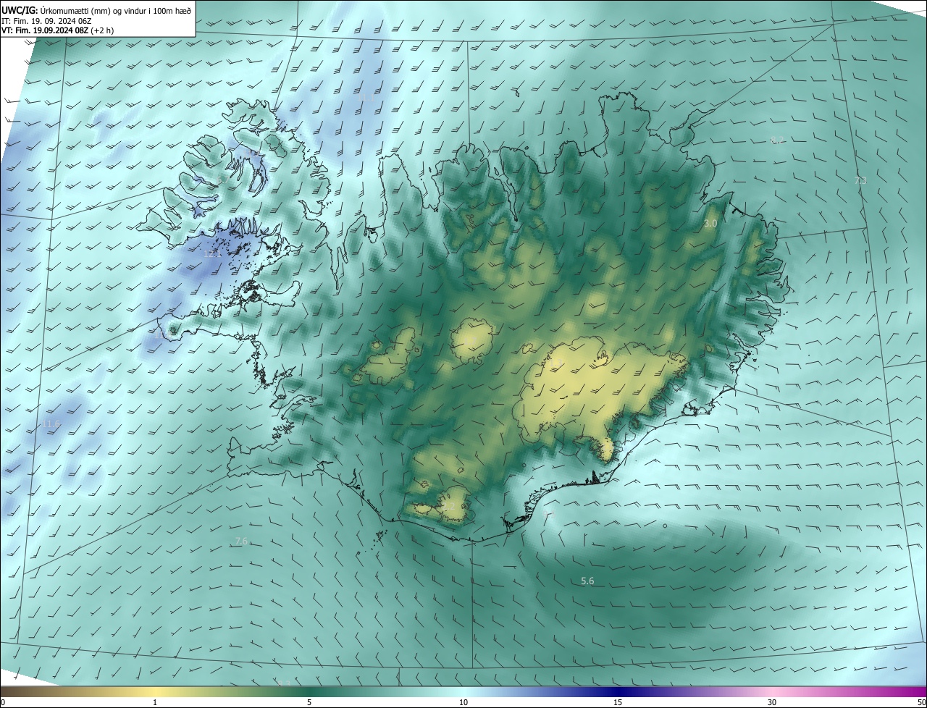The height and width of the screenshot is (708, 927).
Task: Click the 1 tick label on the colorbar
Action: pyautogui.click(x=155, y=702)
